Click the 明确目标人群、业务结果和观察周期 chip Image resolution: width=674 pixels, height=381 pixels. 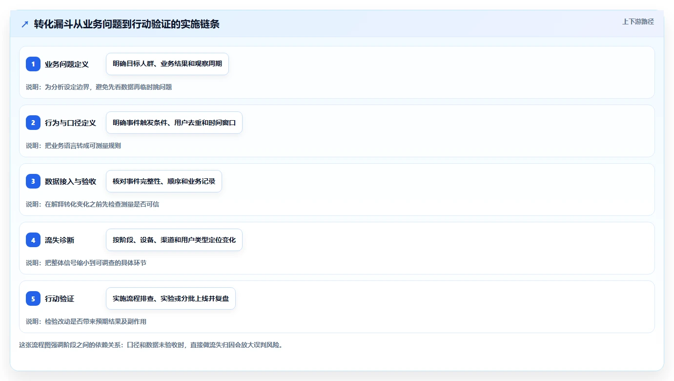pyautogui.click(x=167, y=64)
